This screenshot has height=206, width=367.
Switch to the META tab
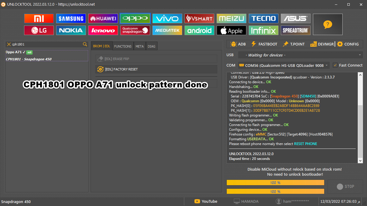(139, 46)
